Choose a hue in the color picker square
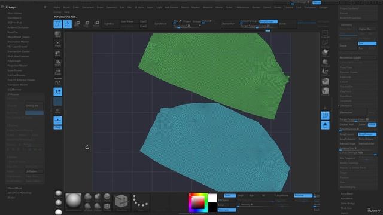Image resolution: width=383 pixels, height=215 pixels. click(x=197, y=202)
